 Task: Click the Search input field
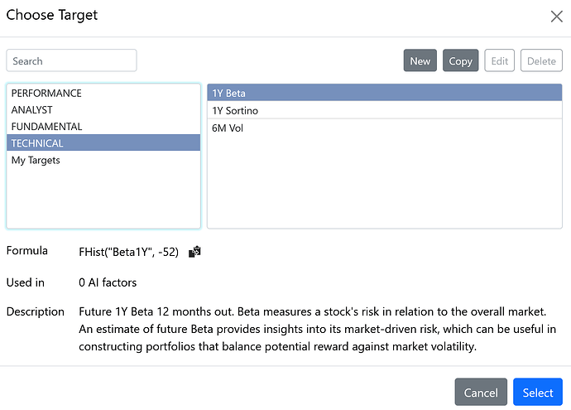tap(71, 60)
